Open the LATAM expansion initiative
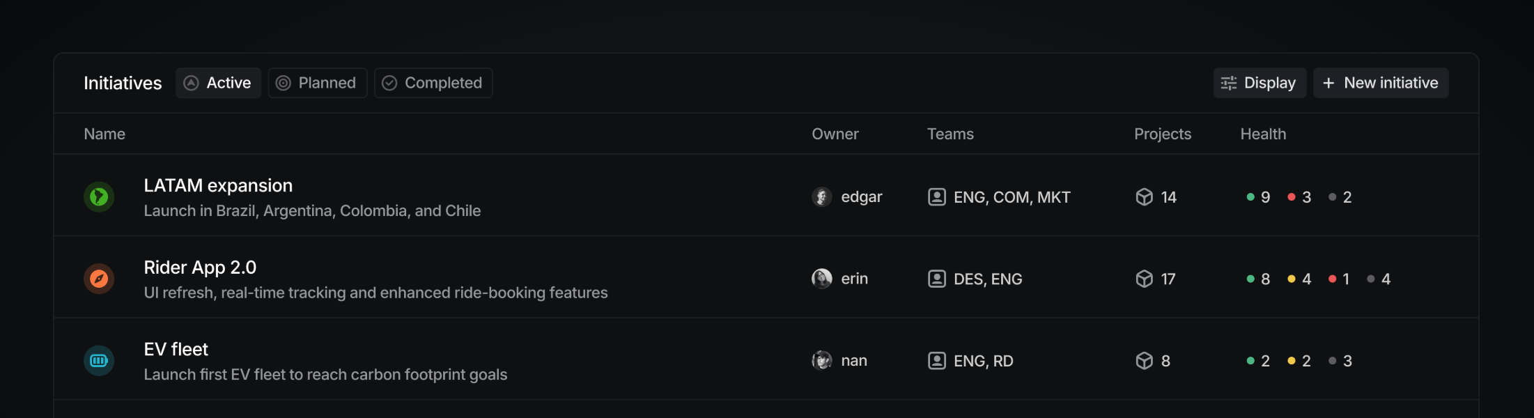1534x418 pixels. [x=218, y=185]
